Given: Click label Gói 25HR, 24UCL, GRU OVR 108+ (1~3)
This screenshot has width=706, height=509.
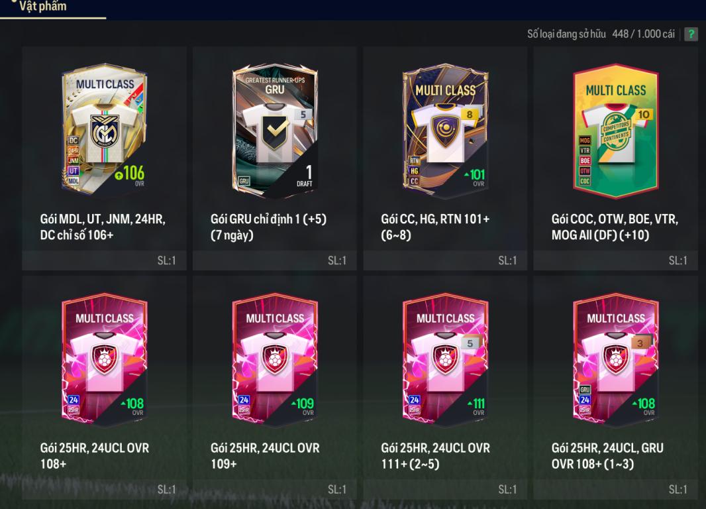Looking at the screenshot, I should (x=607, y=456).
